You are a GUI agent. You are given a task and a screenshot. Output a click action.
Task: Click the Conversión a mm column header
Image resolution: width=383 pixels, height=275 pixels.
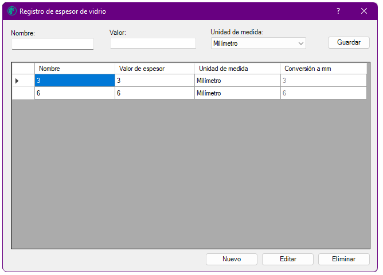[323, 69]
